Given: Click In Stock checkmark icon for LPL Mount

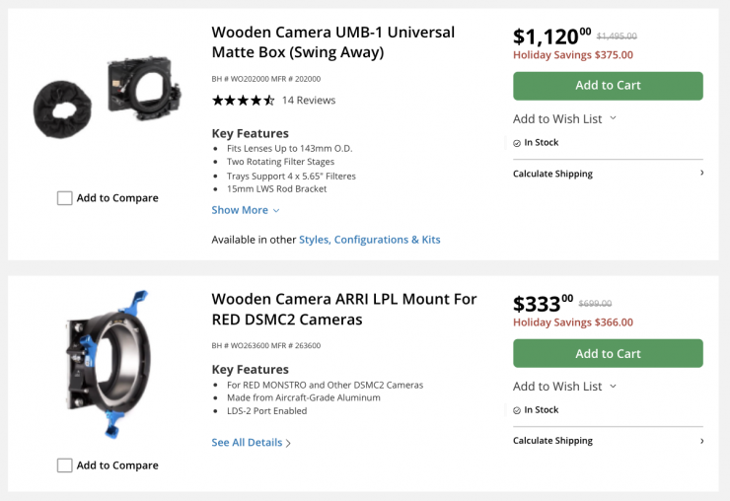Looking at the screenshot, I should (517, 410).
